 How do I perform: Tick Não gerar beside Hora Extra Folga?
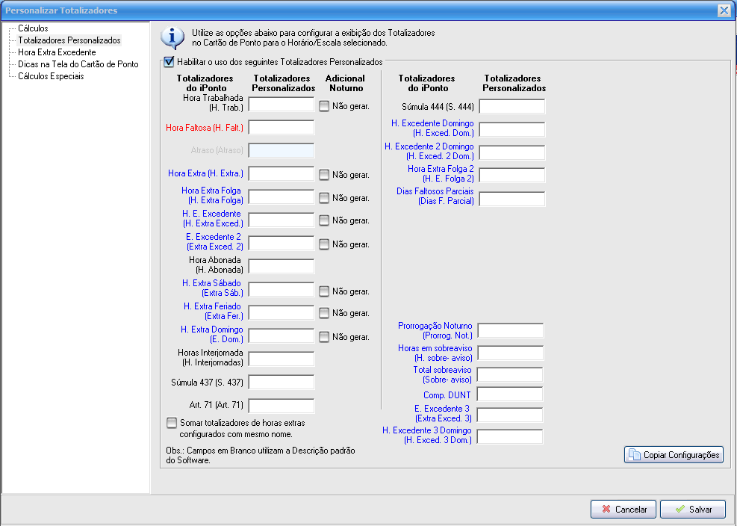click(x=324, y=198)
